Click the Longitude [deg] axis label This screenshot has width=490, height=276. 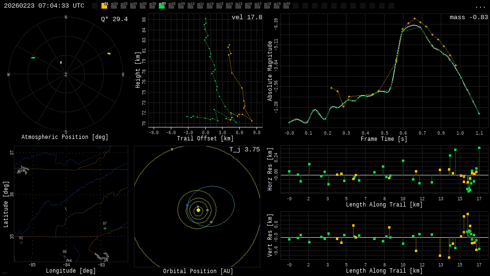coord(71,271)
